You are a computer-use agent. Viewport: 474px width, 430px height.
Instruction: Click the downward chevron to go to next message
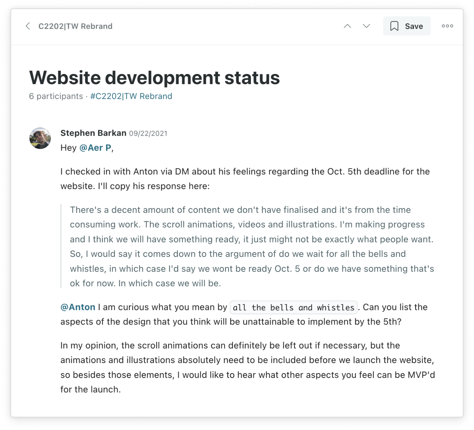coord(366,26)
